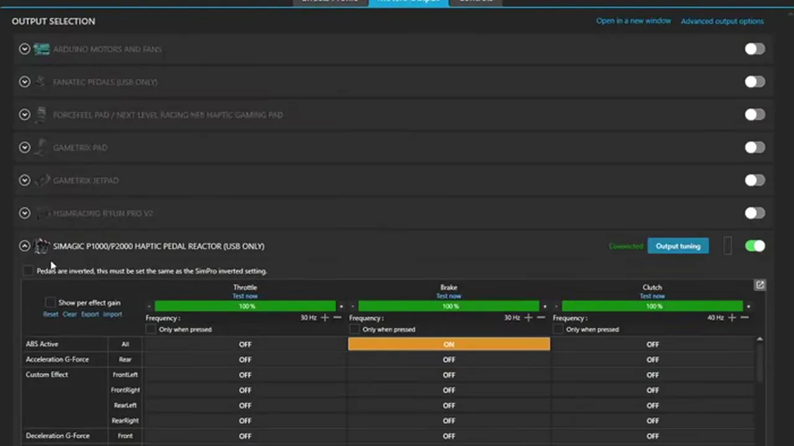Image resolution: width=794 pixels, height=446 pixels.
Task: Click the Output tuning button
Action: [678, 246]
